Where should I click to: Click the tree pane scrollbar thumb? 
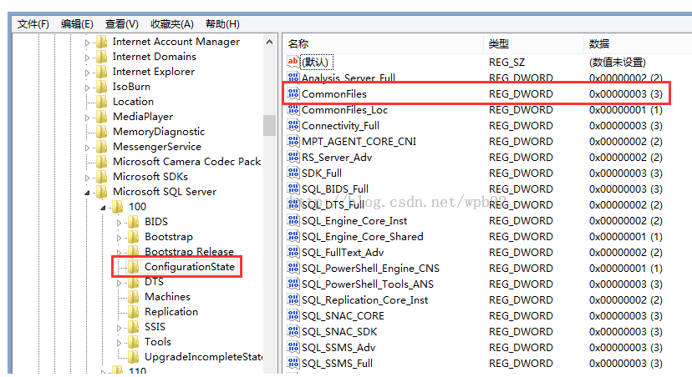[269, 125]
